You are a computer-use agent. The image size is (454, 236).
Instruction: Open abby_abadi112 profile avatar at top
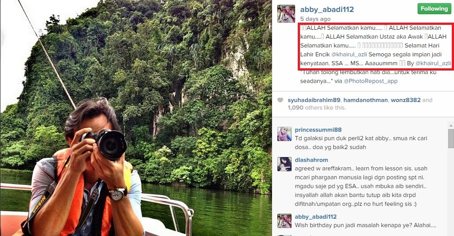(x=286, y=14)
